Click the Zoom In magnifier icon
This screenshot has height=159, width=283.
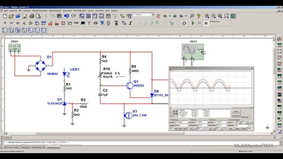click(x=207, y=16)
